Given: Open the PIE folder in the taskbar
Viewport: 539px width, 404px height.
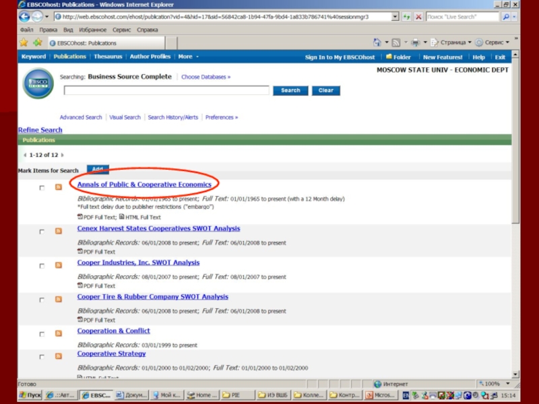Looking at the screenshot, I should point(238,395).
